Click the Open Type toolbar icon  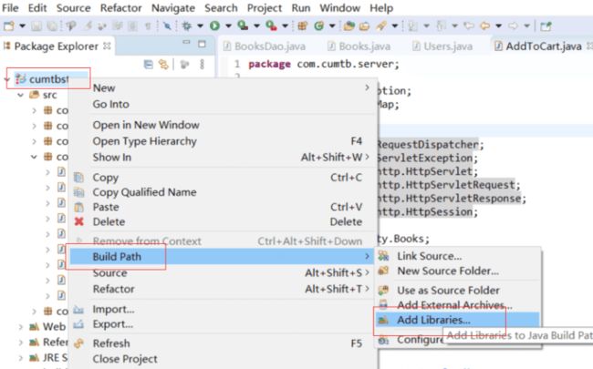pos(349,26)
